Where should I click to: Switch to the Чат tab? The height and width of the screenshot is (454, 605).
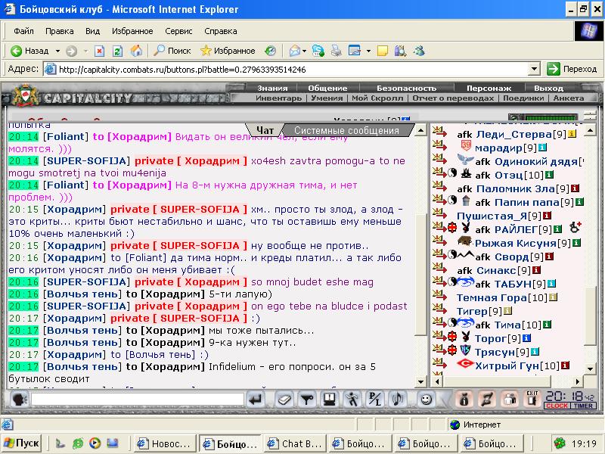(x=265, y=130)
